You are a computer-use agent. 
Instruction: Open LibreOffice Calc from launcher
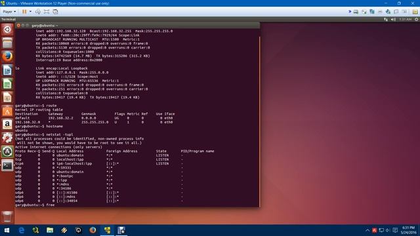pyautogui.click(x=7, y=84)
